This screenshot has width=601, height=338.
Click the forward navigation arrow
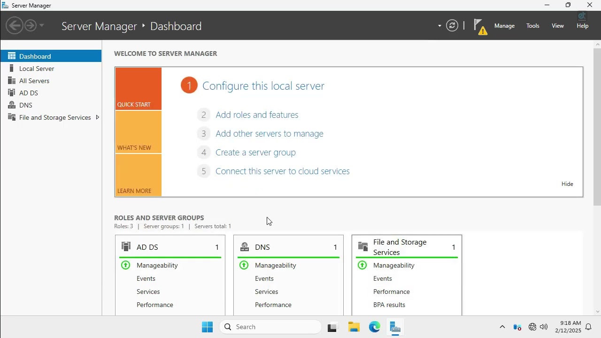click(x=31, y=25)
